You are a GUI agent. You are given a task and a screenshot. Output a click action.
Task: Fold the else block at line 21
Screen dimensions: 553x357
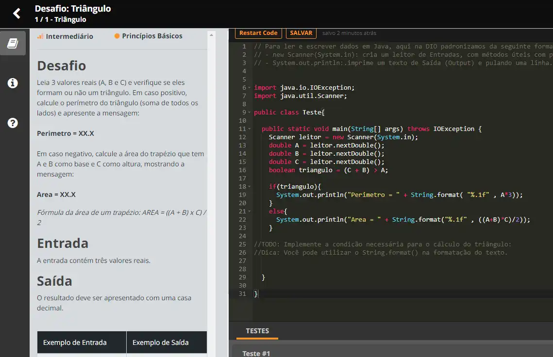[250, 211]
